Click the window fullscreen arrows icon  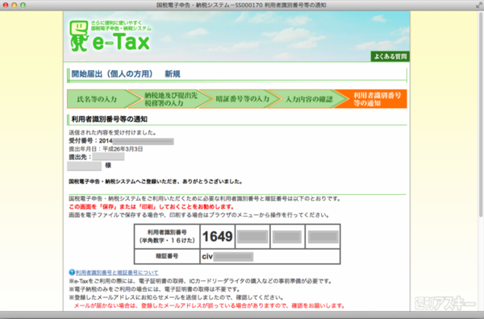[478, 5]
